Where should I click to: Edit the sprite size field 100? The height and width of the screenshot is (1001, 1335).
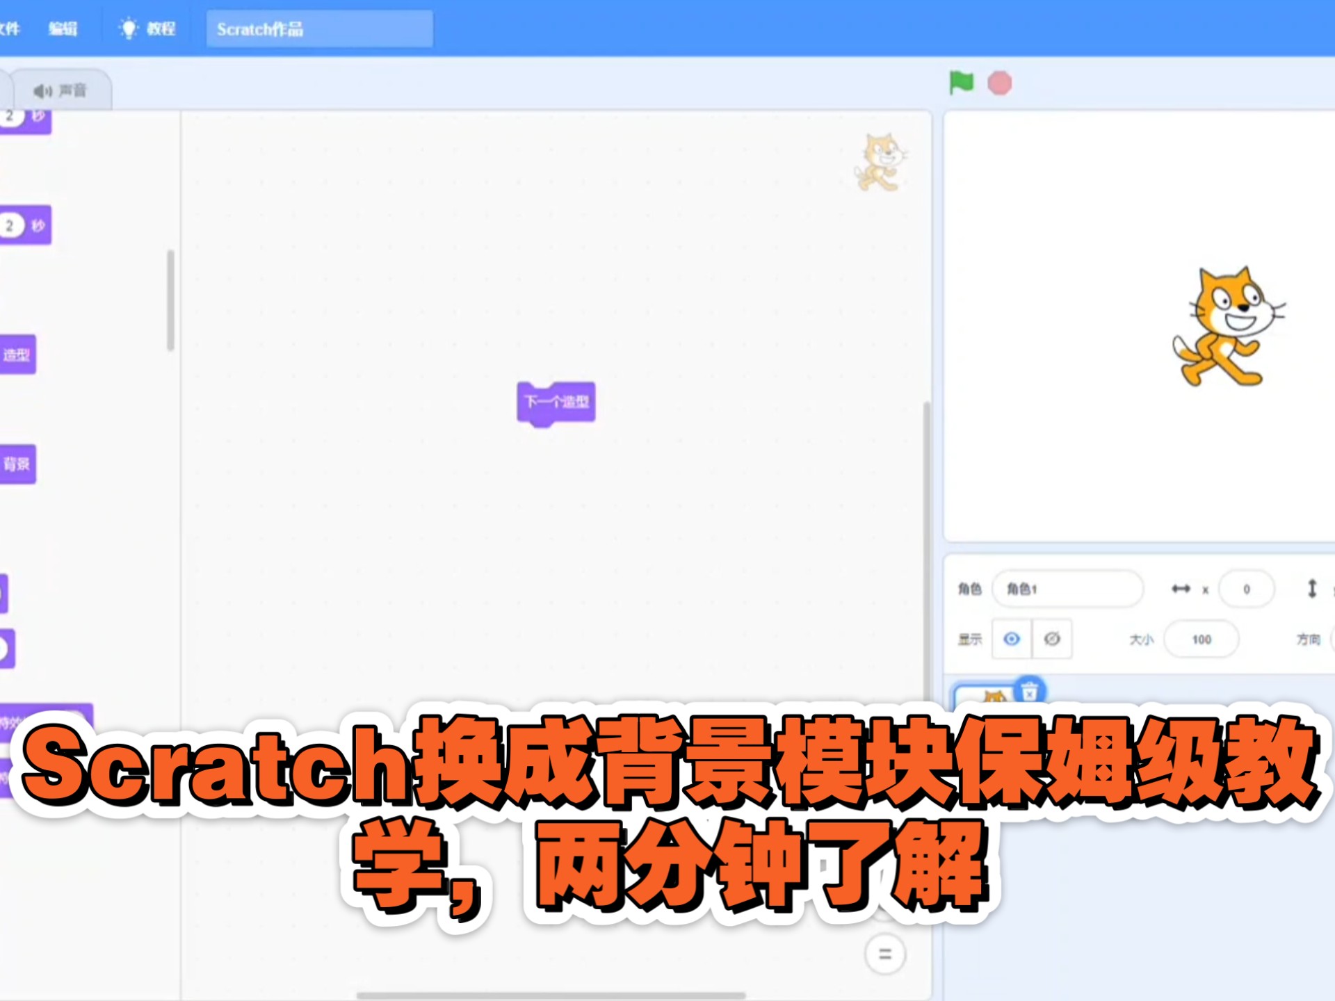point(1201,639)
